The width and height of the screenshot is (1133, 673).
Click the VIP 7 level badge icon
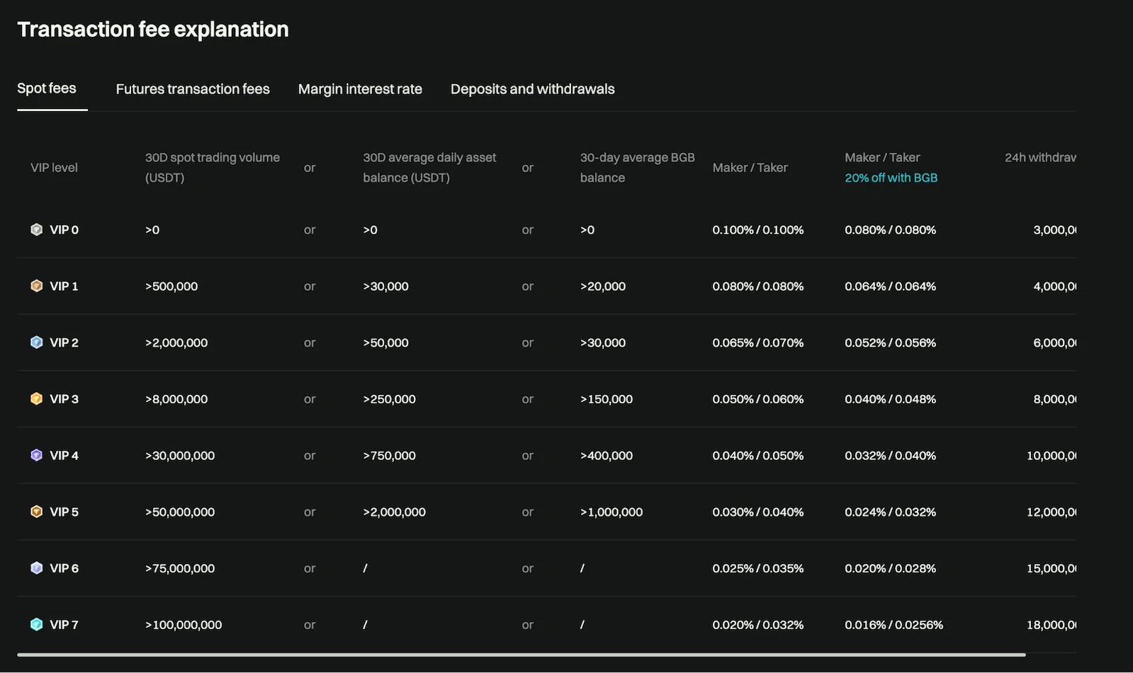pyautogui.click(x=37, y=625)
